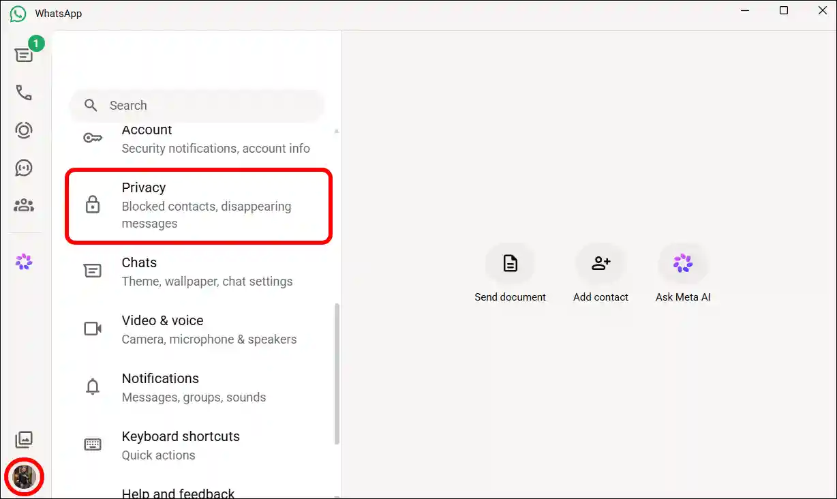The height and width of the screenshot is (499, 837).
Task: Open the profile picture at sidebar bottom
Action: pos(25,477)
